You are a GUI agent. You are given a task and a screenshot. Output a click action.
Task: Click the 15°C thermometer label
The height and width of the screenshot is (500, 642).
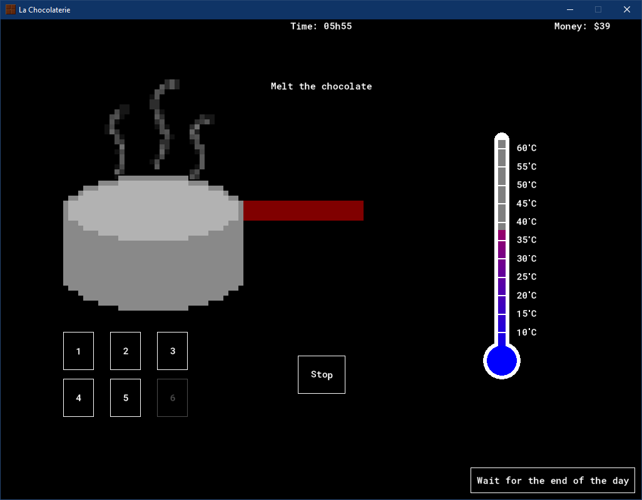click(526, 314)
